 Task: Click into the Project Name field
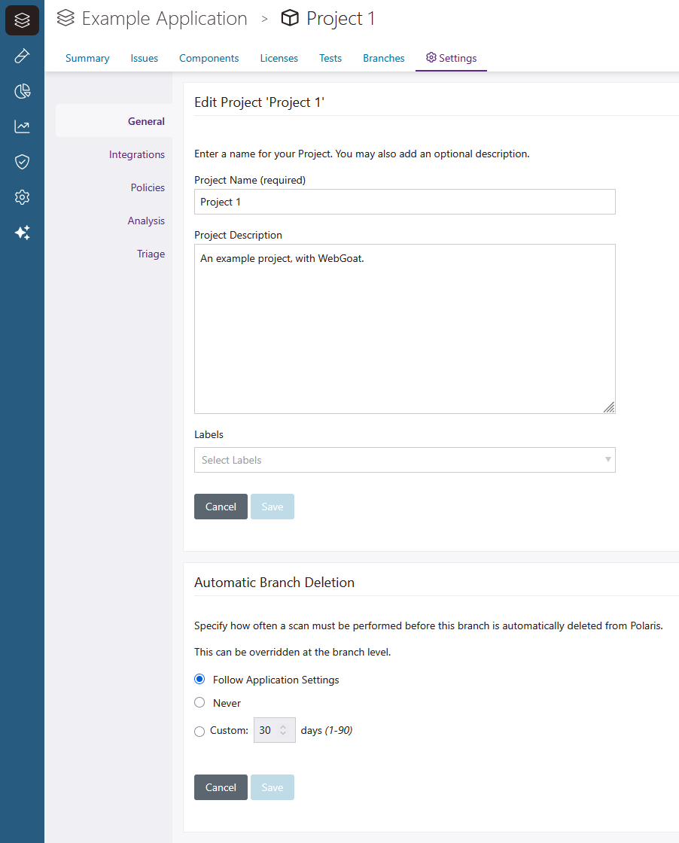point(404,202)
